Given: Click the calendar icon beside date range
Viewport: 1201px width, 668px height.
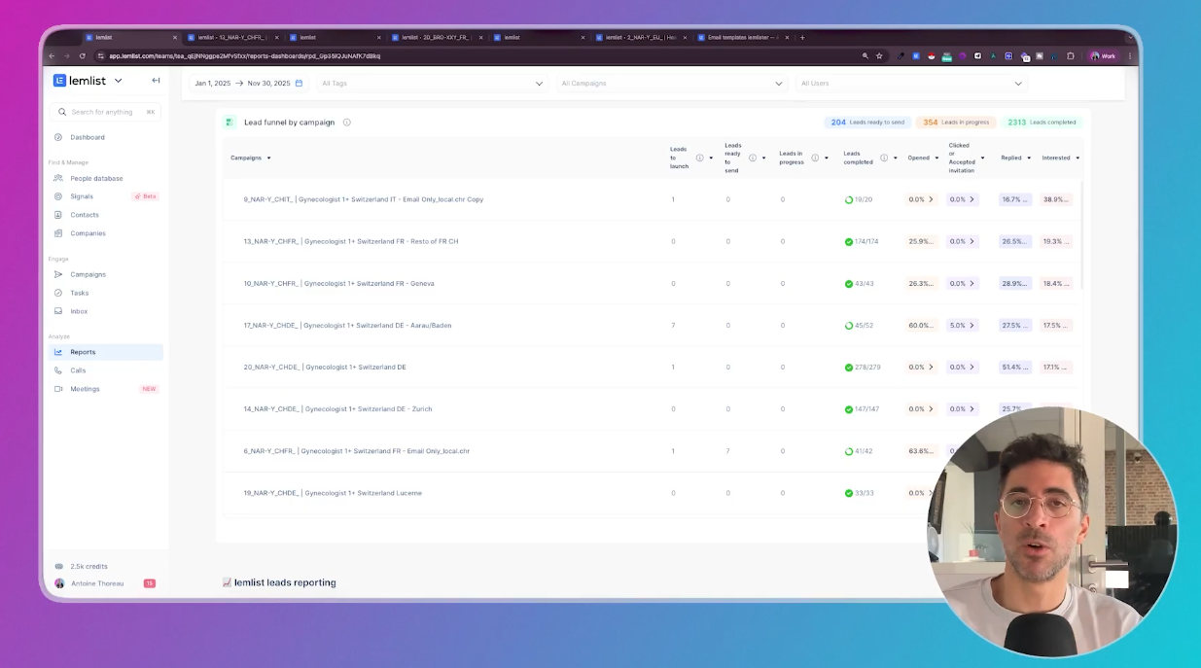Looking at the screenshot, I should tap(299, 84).
